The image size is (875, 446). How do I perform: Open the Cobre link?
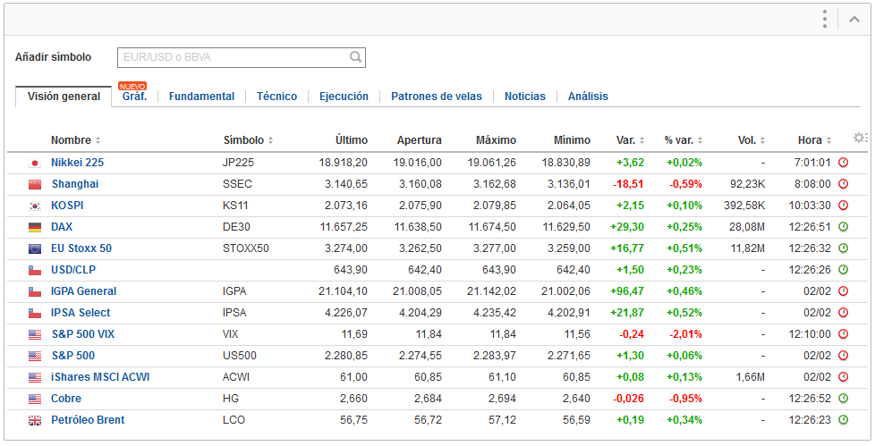[x=66, y=399]
